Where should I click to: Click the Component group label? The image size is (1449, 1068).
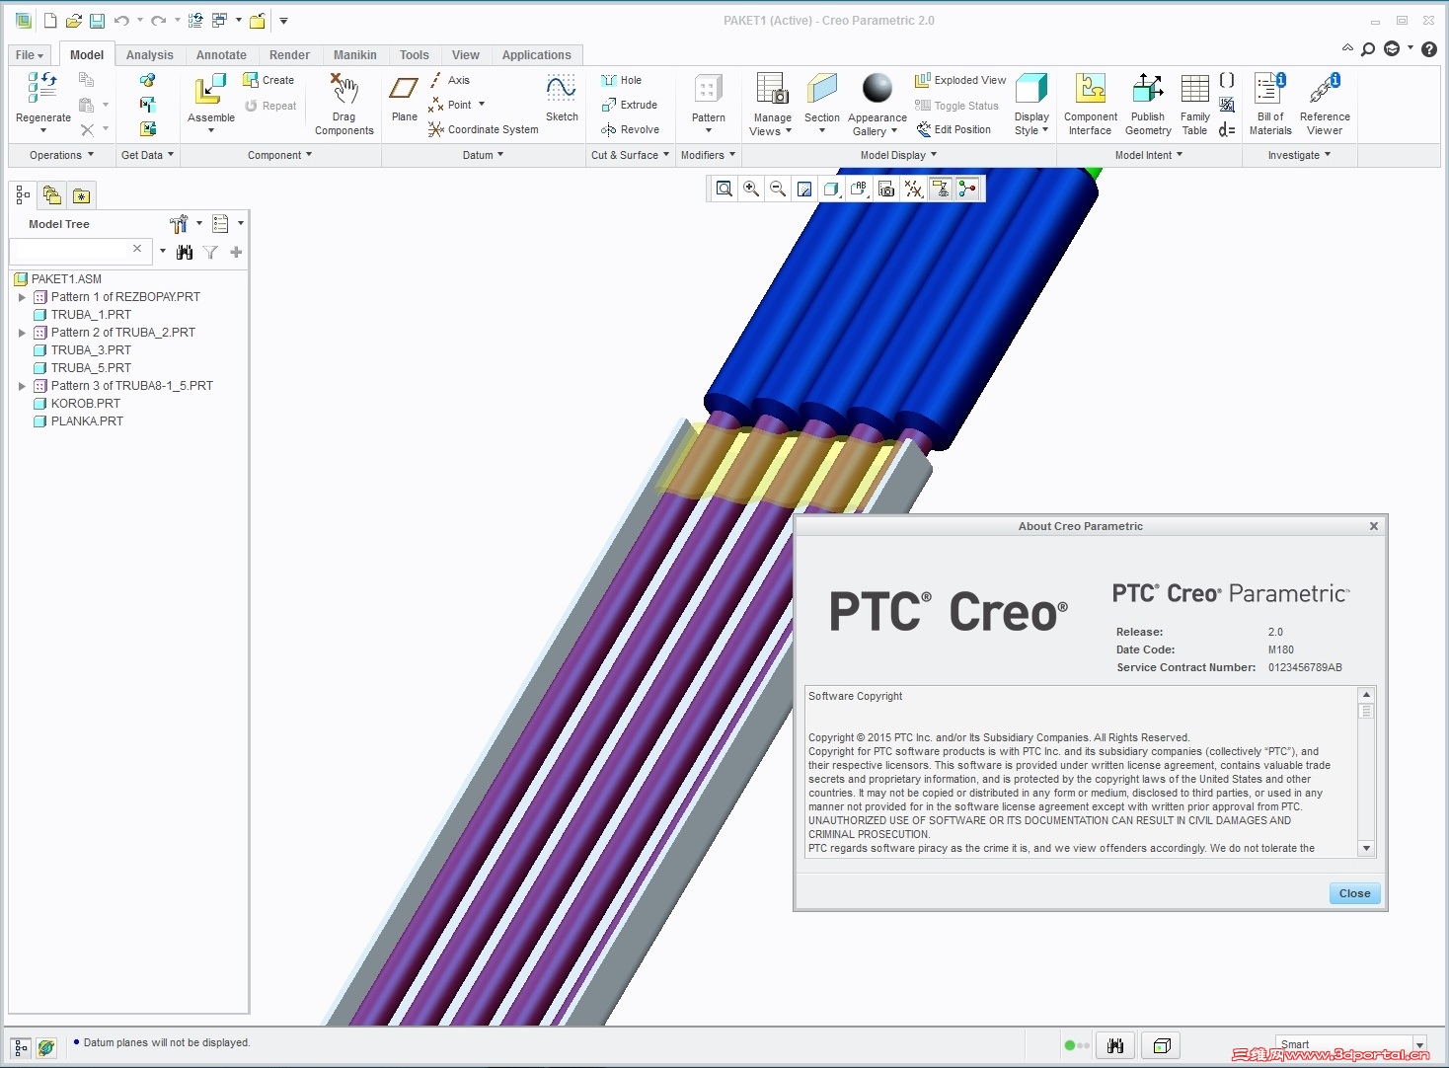(279, 155)
